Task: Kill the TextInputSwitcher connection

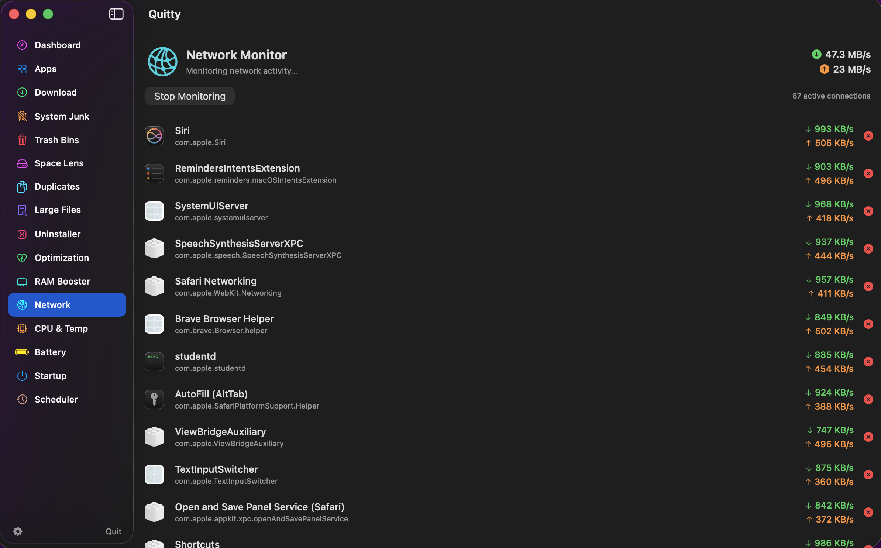Action: [x=868, y=475]
